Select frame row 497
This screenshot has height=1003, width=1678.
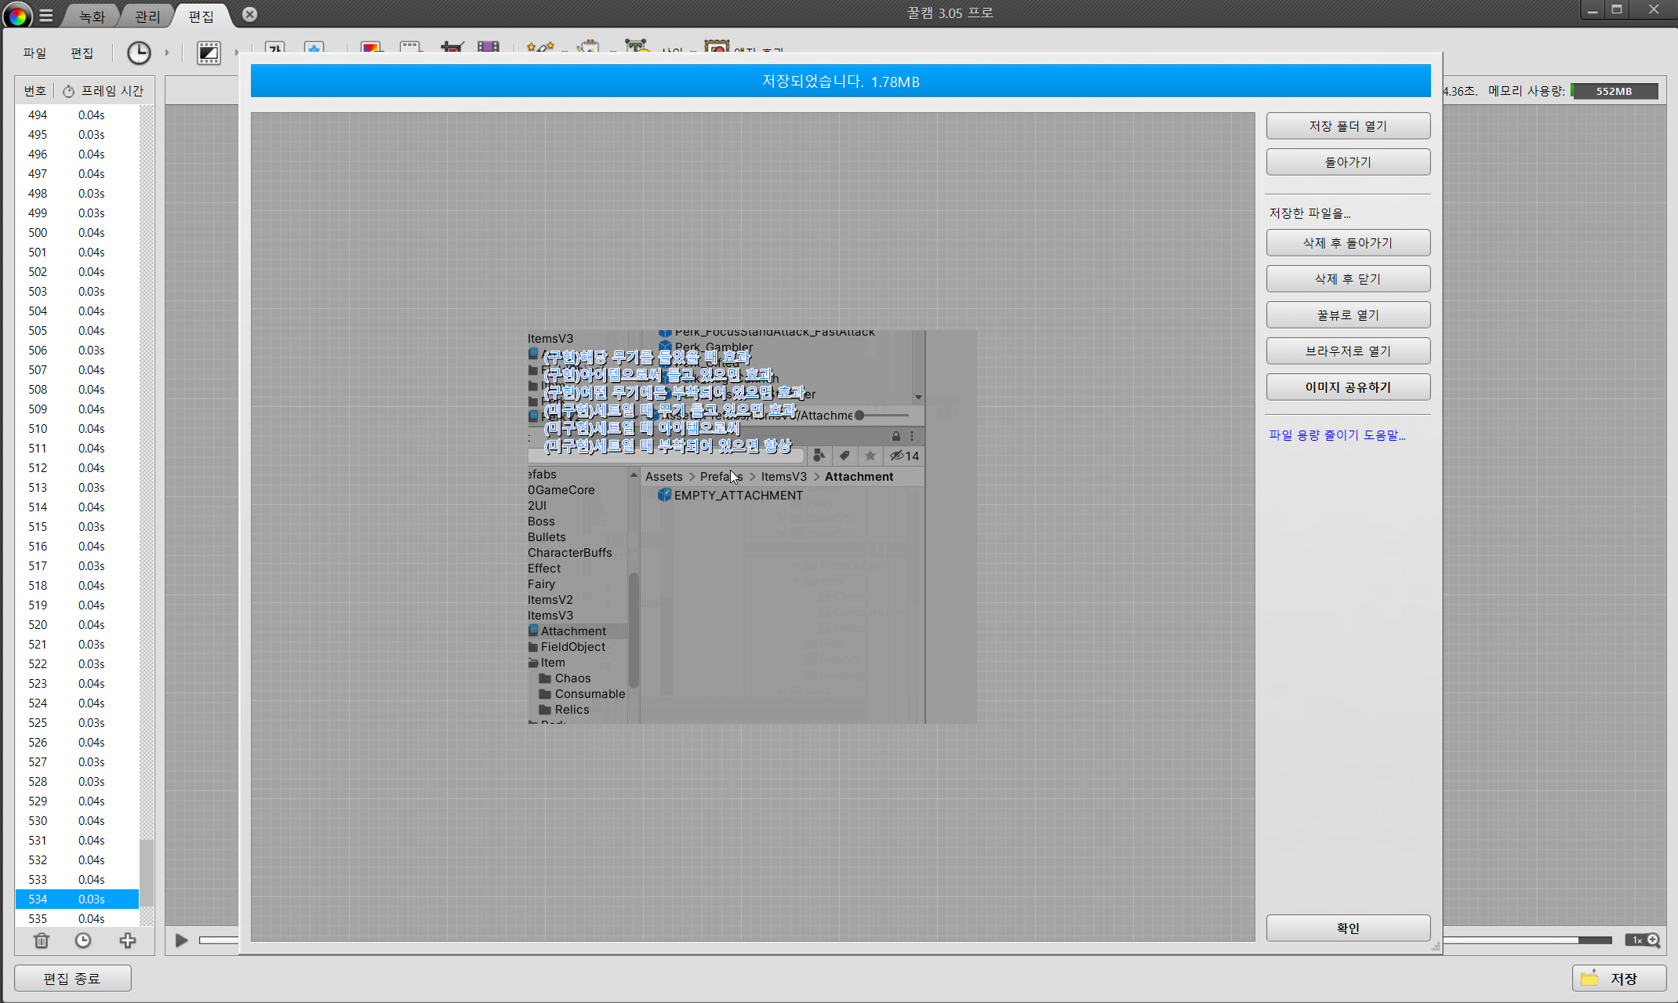[77, 174]
